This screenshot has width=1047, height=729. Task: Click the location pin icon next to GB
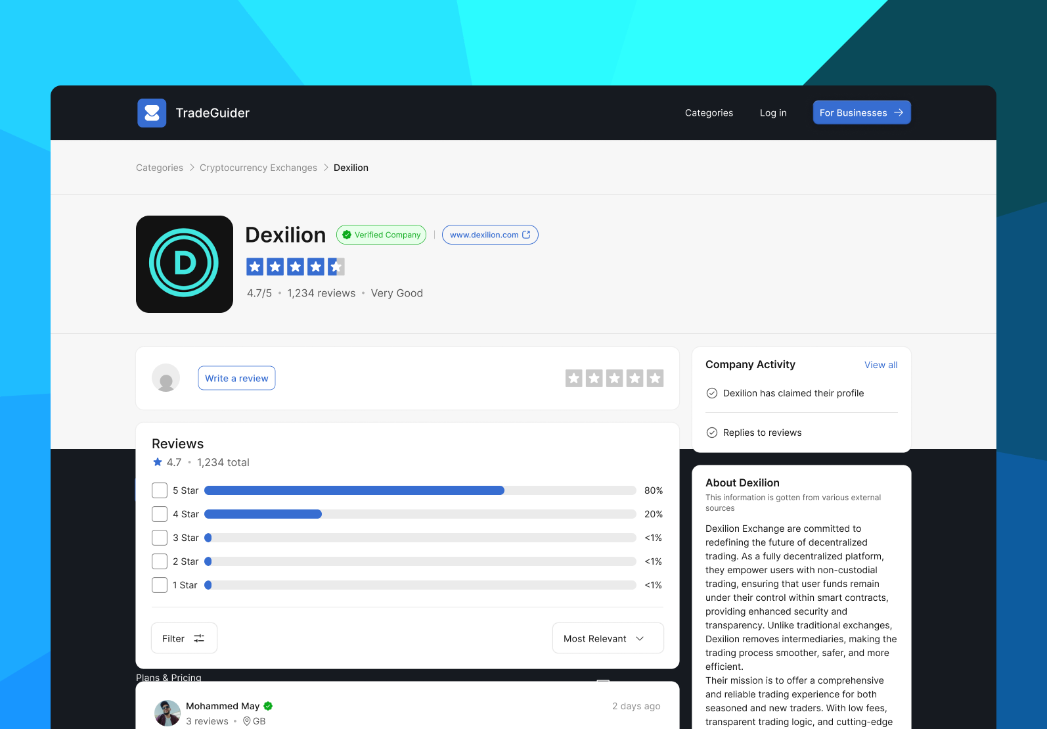[x=247, y=721]
